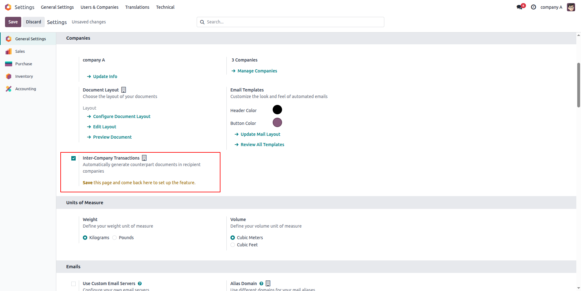
Task: Select the Accounting sidebar icon
Action: [x=9, y=89]
